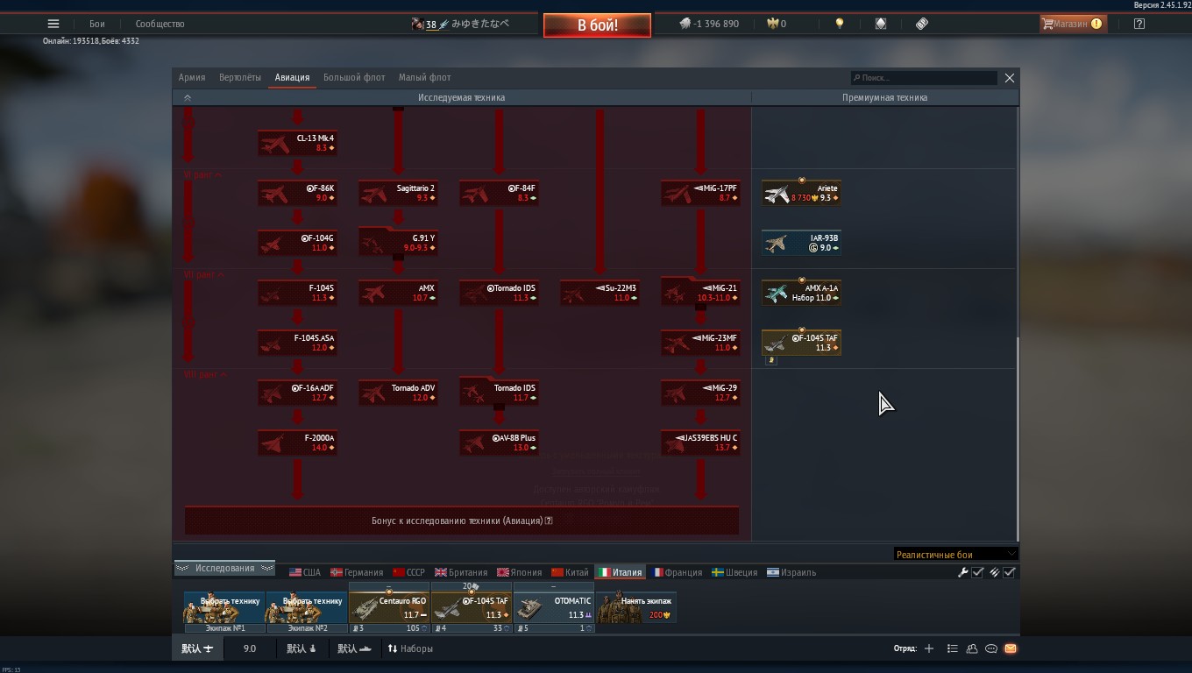Open the Реалистичные бои mode dropdown
This screenshot has width=1192, height=673.
pyautogui.click(x=955, y=554)
